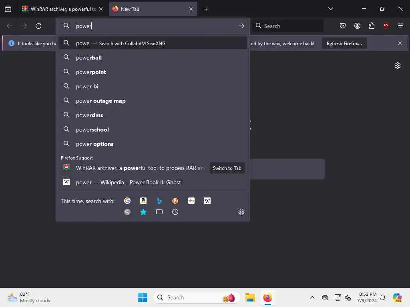Reload the current page
410x307 pixels.
(x=38, y=26)
